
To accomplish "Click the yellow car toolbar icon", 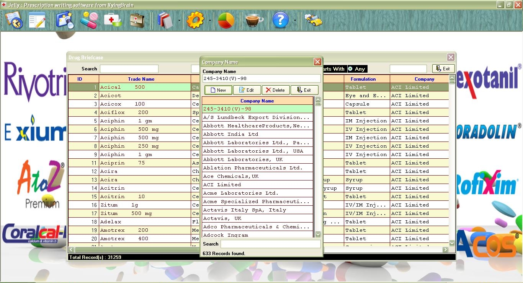I will (313, 20).
